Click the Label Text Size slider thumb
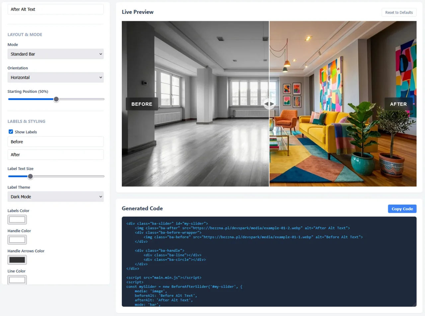Screen dimensions: 425x316 30,176
